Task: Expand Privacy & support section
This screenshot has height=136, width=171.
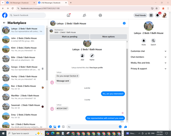Action: [148, 69]
